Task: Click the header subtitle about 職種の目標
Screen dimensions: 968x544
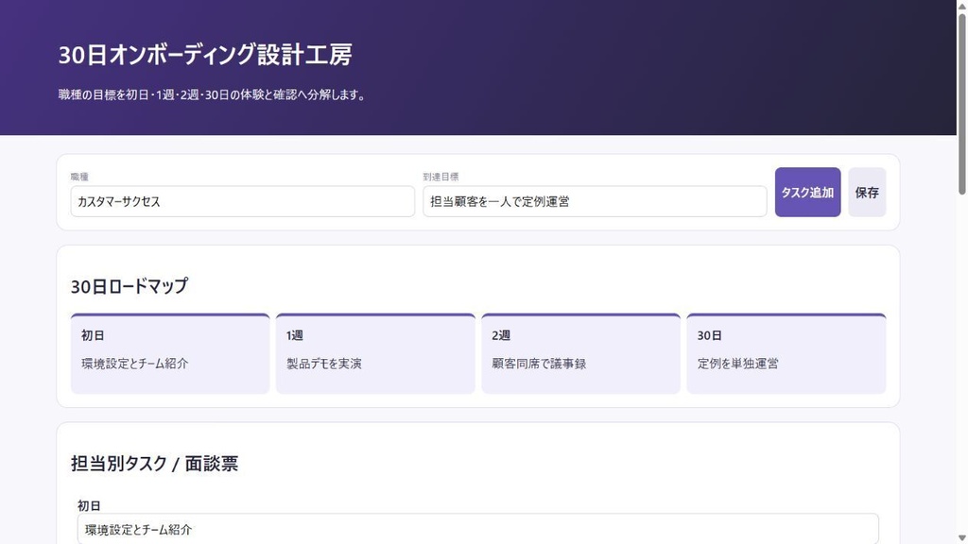Action: pyautogui.click(x=213, y=95)
